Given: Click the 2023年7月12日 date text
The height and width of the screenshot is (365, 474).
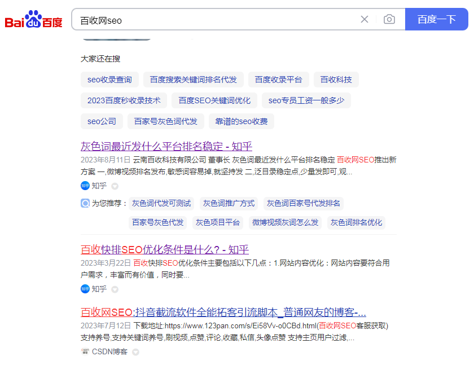Looking at the screenshot, I should coord(106,326).
